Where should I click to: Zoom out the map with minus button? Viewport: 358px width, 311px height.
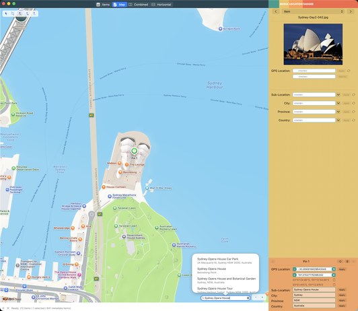coord(256,298)
